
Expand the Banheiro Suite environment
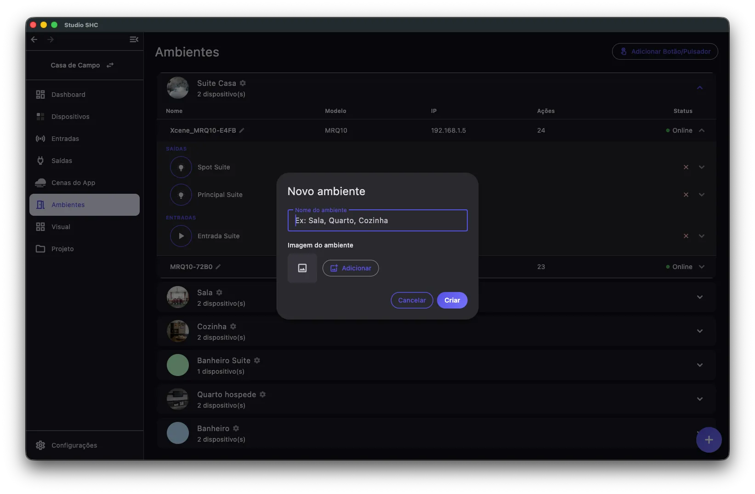[x=700, y=365]
